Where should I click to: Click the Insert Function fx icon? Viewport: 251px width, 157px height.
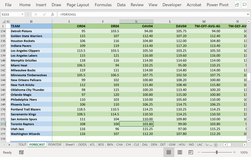(x=52, y=14)
